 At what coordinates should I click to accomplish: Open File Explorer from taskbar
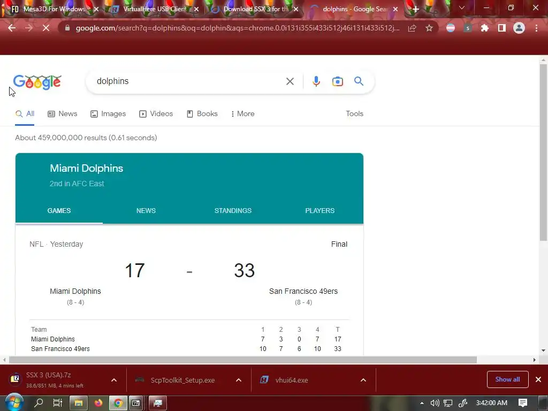(x=79, y=403)
